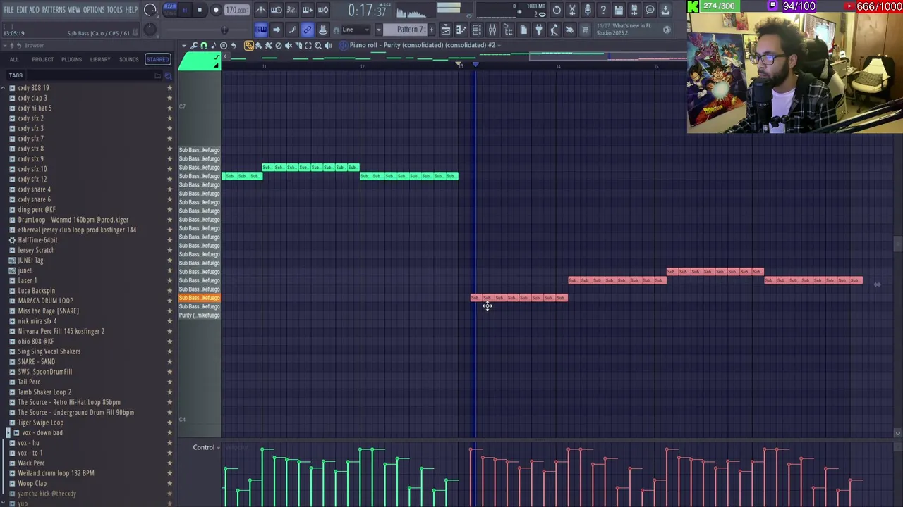Screen dimensions: 903x507
Task: Select the STARRED browser tab
Action: [157, 59]
